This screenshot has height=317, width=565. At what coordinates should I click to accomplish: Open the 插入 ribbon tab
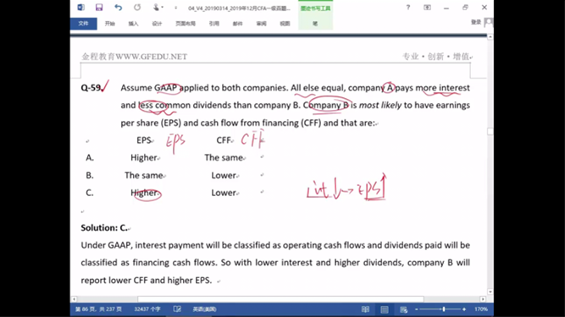point(133,24)
